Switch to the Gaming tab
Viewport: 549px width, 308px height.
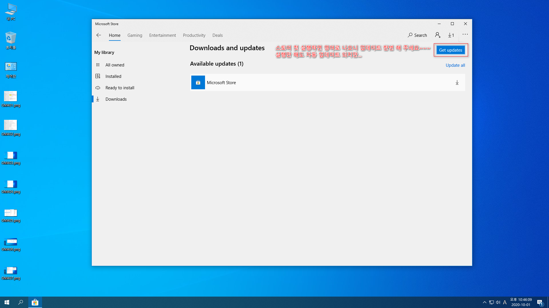[x=135, y=35]
